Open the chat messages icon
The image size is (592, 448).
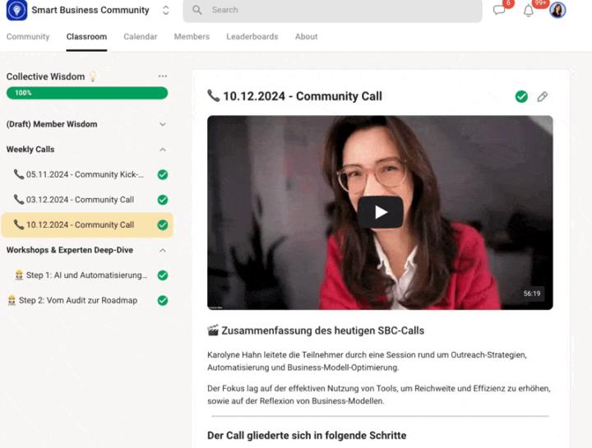(x=499, y=10)
